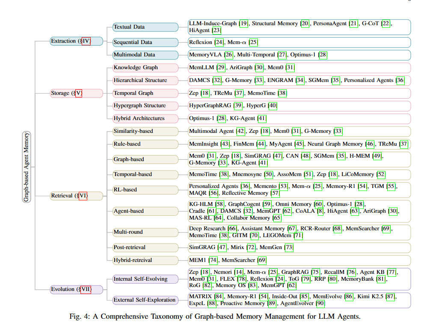Follow citation [42] after Multimodal Agent

[241, 131]
